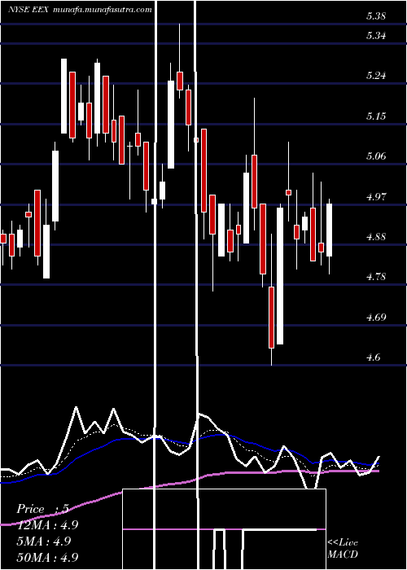
Task: Click the 5MA : 4.9 readout
Action: click(44, 541)
